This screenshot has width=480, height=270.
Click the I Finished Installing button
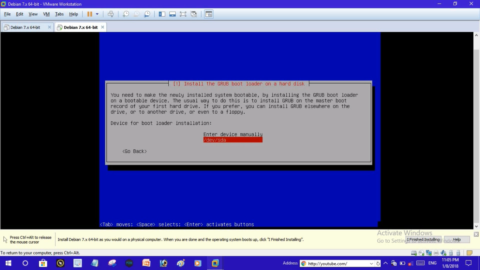tap(423, 239)
